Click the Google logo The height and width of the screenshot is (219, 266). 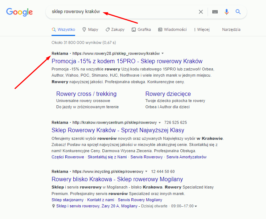[19, 12]
